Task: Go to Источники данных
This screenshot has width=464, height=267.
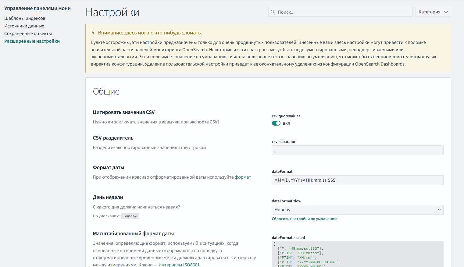Action: 24,26
